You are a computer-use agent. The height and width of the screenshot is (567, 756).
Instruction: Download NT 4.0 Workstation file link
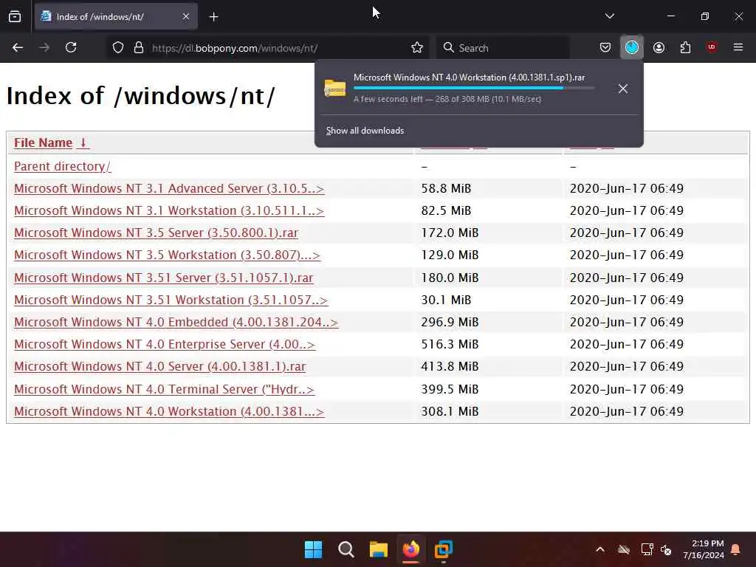pyautogui.click(x=169, y=411)
